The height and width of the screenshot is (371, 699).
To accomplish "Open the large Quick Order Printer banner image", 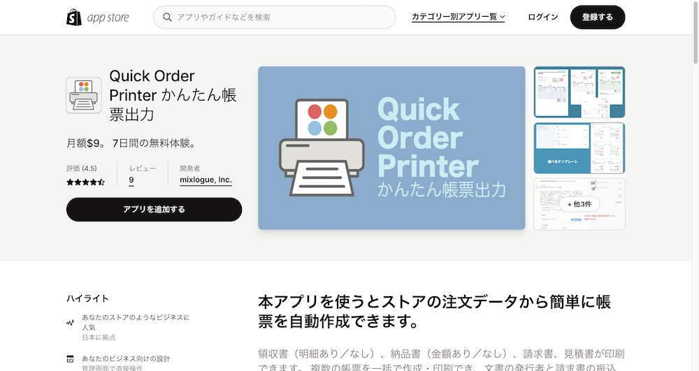I will click(391, 148).
